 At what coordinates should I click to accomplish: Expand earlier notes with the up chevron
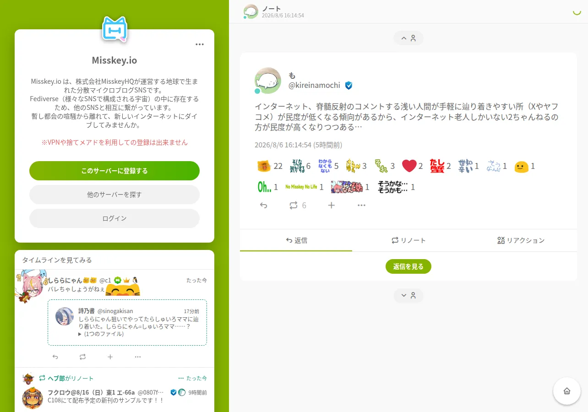[x=408, y=38]
